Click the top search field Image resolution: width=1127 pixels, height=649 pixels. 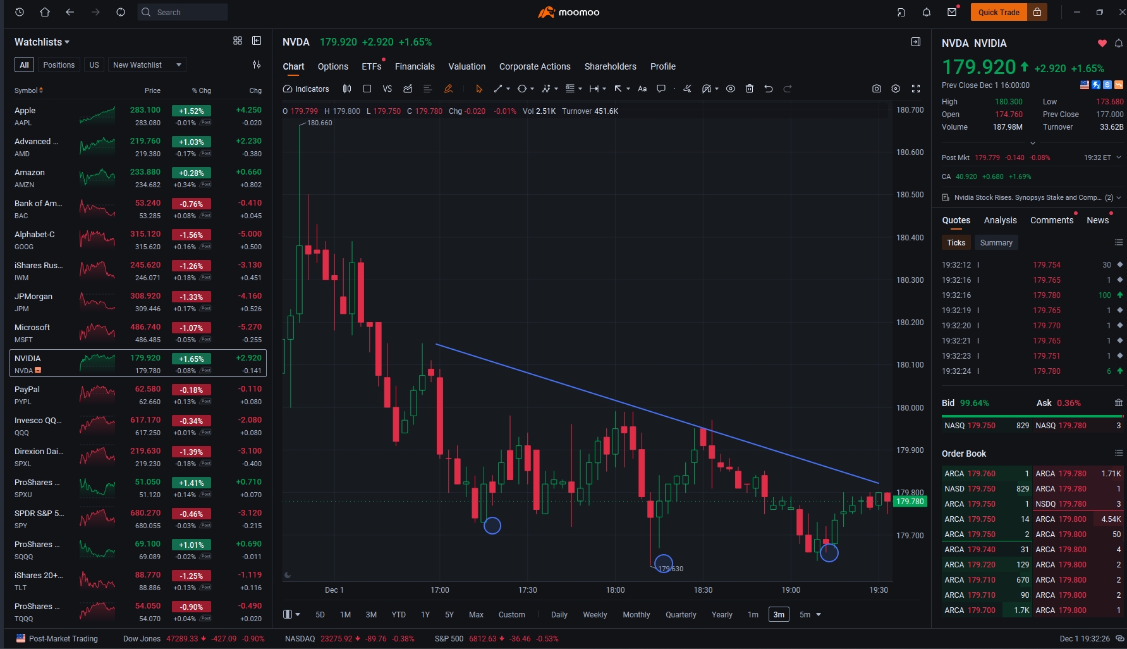coord(183,12)
